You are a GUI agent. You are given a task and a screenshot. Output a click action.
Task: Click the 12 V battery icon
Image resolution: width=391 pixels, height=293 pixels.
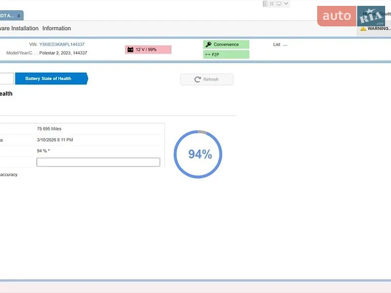coord(130,50)
